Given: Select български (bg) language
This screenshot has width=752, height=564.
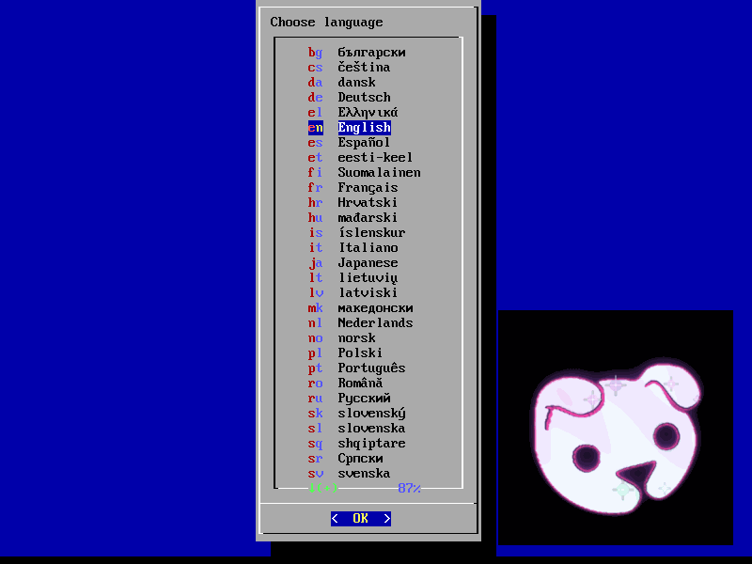Looking at the screenshot, I should [357, 53].
